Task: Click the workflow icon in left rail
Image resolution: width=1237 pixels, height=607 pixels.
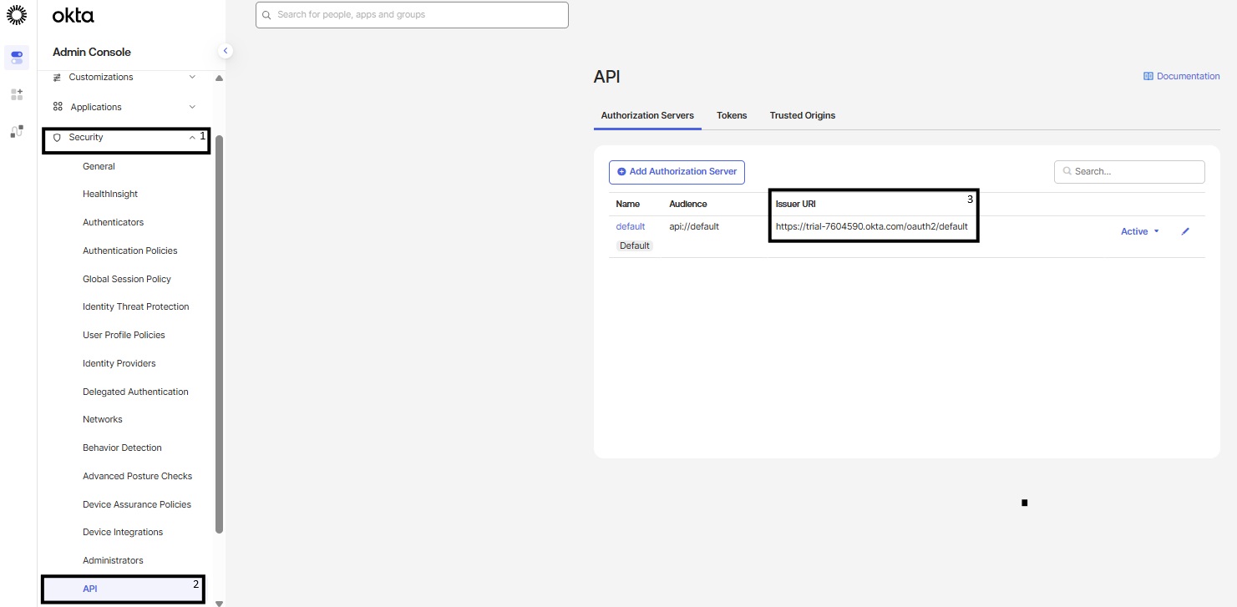Action: 17,131
